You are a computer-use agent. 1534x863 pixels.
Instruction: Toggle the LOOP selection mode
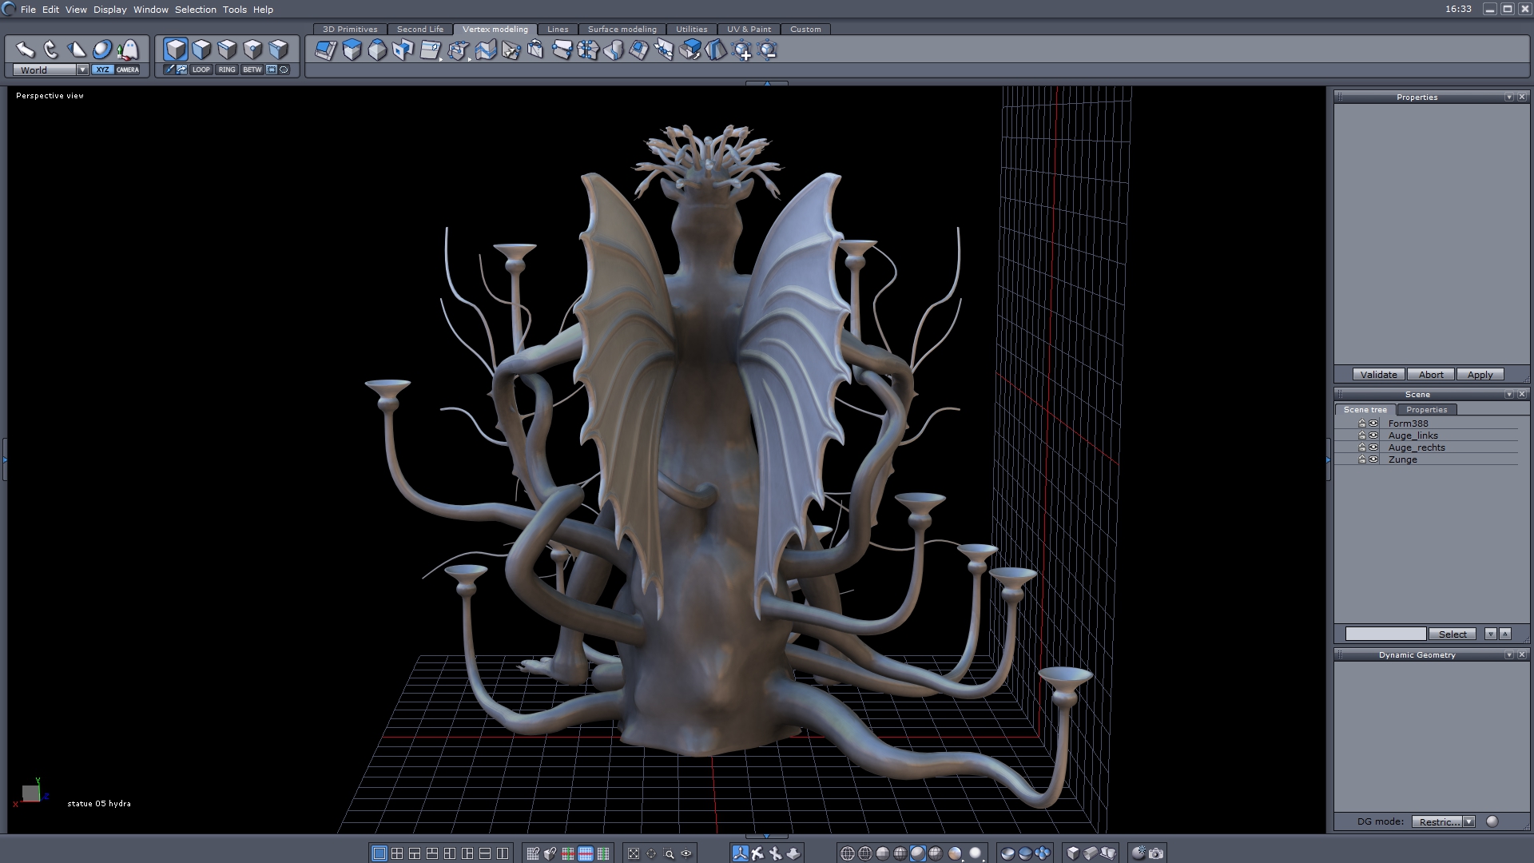click(201, 70)
